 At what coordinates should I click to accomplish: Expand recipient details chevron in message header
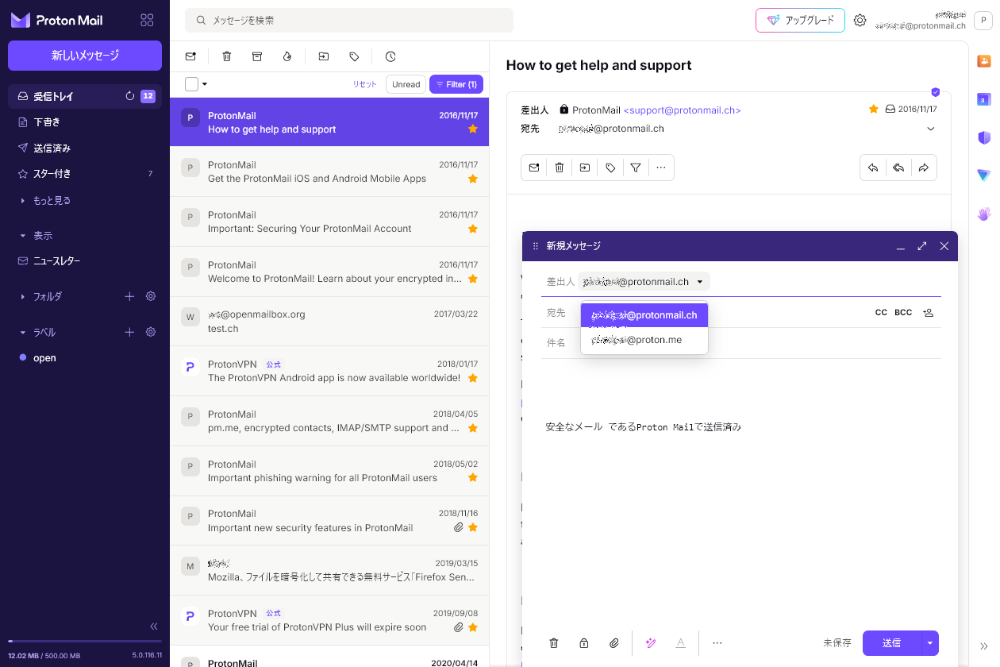pyautogui.click(x=931, y=129)
